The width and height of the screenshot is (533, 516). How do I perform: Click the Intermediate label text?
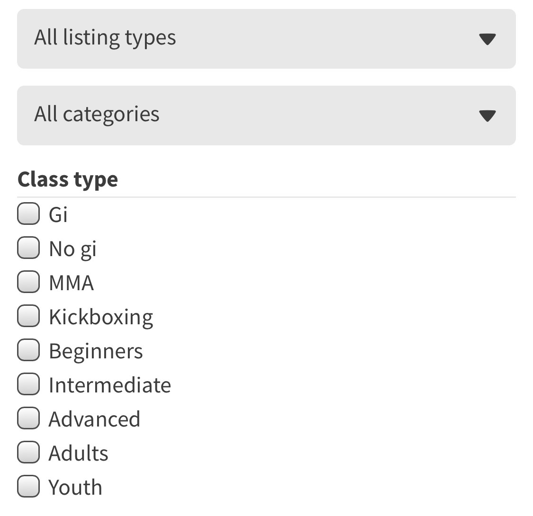[109, 385]
